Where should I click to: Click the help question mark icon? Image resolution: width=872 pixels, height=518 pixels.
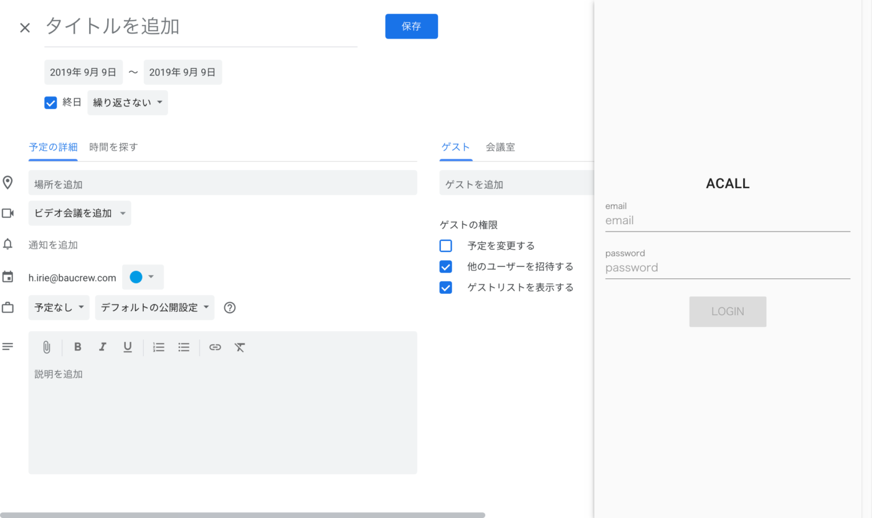(230, 308)
